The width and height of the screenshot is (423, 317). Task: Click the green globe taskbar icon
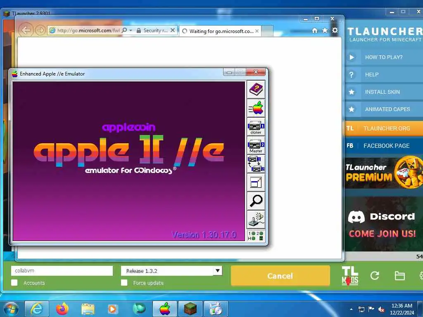[139, 309]
